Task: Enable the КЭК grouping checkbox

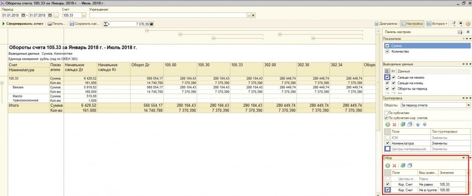Action: (387, 138)
